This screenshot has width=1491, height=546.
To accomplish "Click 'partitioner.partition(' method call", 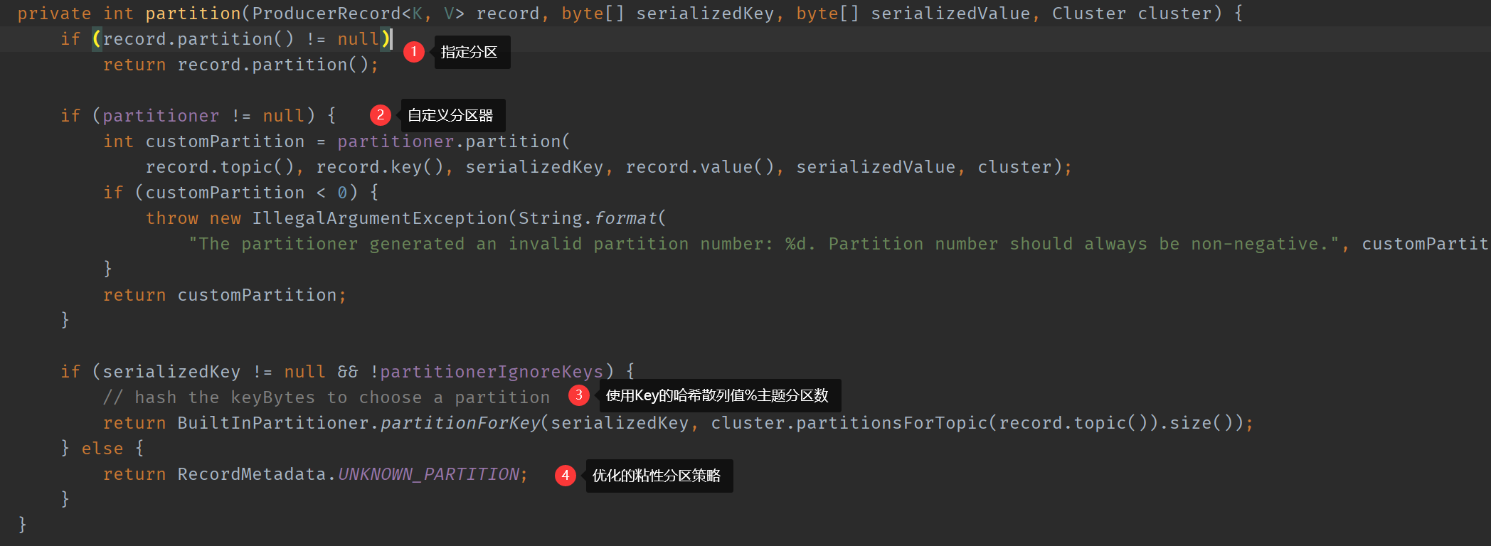I will (454, 141).
